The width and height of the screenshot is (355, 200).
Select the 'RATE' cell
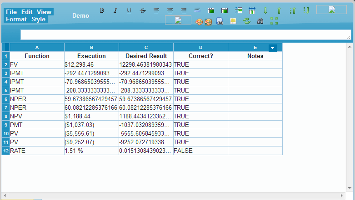(x=37, y=151)
